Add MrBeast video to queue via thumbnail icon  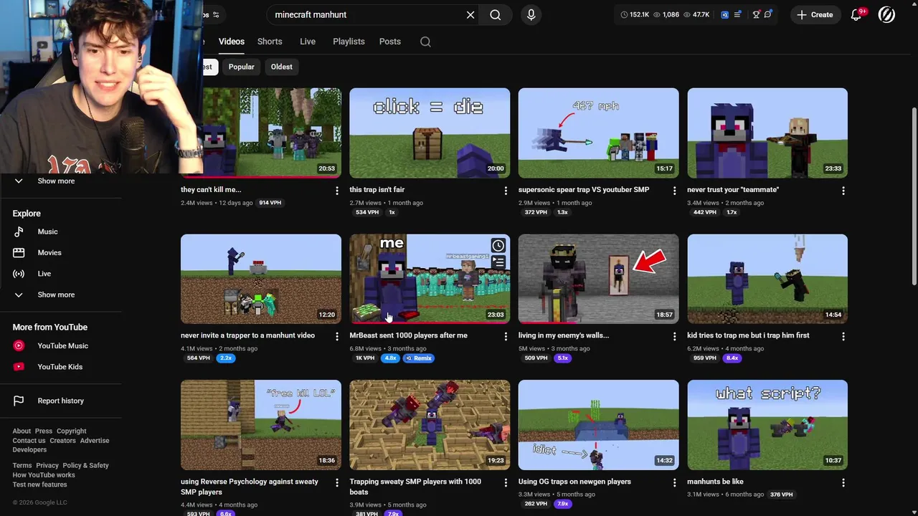click(x=498, y=262)
